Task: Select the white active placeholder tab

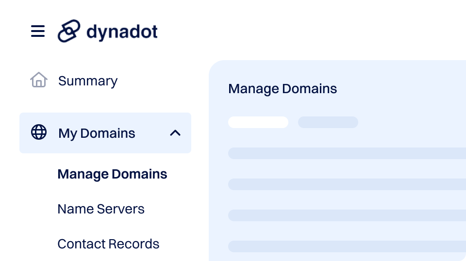Action: pyautogui.click(x=258, y=122)
